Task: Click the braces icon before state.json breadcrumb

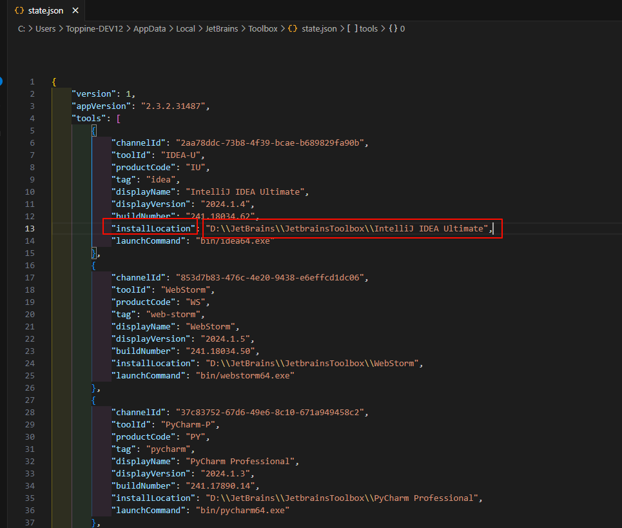Action: click(293, 29)
